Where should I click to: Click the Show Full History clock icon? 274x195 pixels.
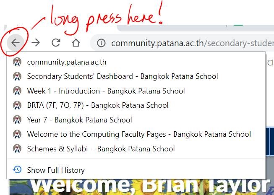(17, 170)
